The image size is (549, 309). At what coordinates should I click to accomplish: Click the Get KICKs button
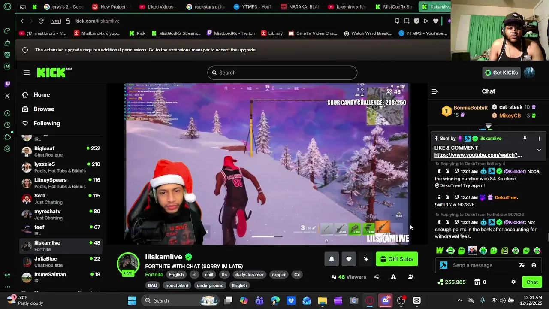(x=501, y=73)
